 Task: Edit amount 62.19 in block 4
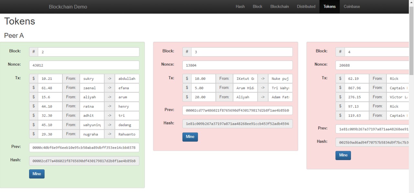tap(357, 79)
